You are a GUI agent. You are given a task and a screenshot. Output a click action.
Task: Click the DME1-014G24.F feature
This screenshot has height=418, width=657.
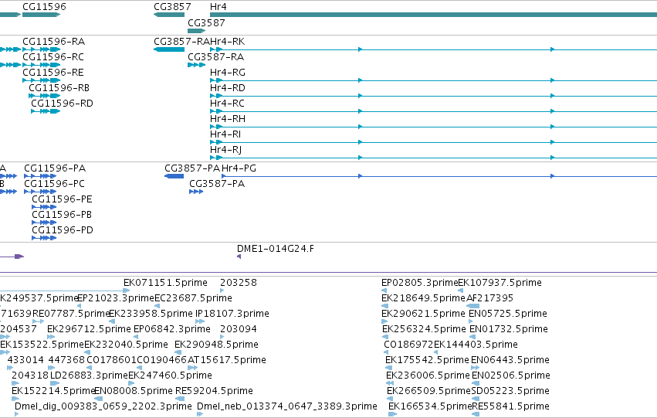click(x=239, y=257)
